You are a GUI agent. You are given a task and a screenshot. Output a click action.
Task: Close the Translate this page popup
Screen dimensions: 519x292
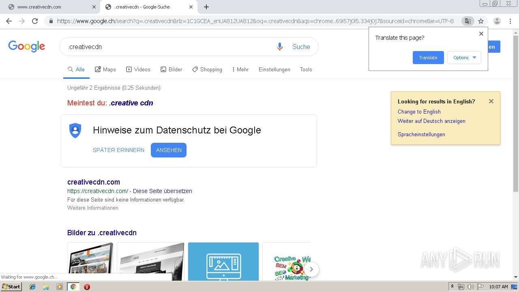481,34
